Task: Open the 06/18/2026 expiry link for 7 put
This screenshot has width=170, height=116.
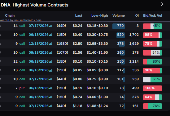Action: tap(39, 88)
